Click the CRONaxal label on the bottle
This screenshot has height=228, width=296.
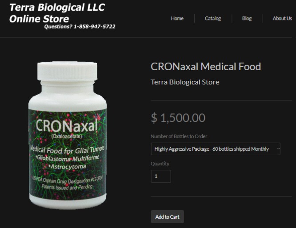67,126
